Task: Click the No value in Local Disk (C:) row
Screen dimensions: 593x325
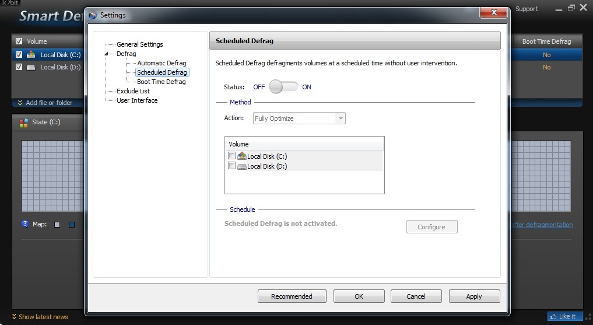Action: 547,55
